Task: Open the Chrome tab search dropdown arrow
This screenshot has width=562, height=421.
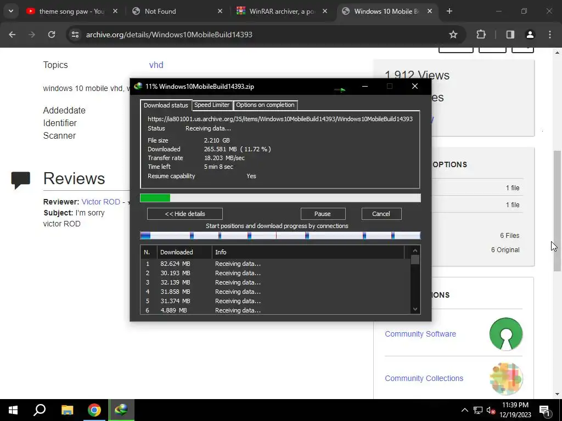Action: (11, 11)
